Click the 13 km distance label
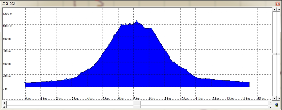Image resolution: width=282 pixels, height=110 pixels. (x=230, y=98)
